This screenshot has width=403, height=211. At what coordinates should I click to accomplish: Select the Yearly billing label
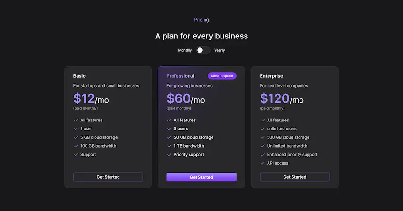coord(220,50)
